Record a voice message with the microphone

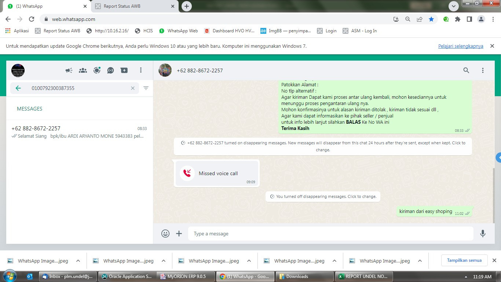pyautogui.click(x=483, y=234)
